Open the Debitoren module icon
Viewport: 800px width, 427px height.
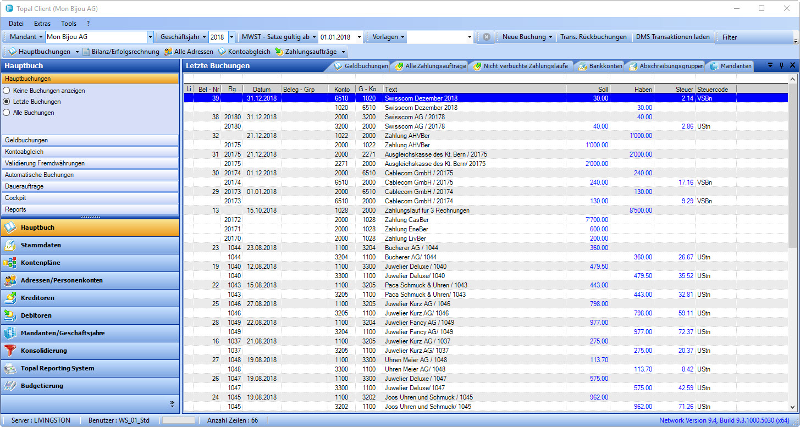click(x=10, y=315)
